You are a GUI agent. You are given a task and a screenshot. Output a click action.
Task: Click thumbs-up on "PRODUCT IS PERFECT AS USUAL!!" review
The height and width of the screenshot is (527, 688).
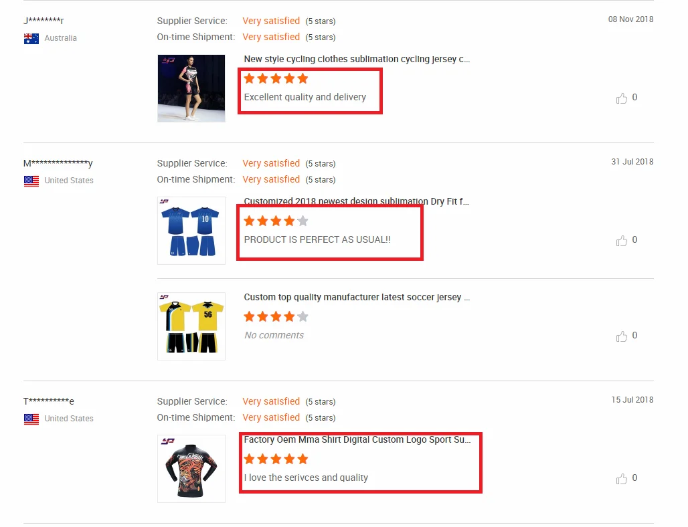622,241
